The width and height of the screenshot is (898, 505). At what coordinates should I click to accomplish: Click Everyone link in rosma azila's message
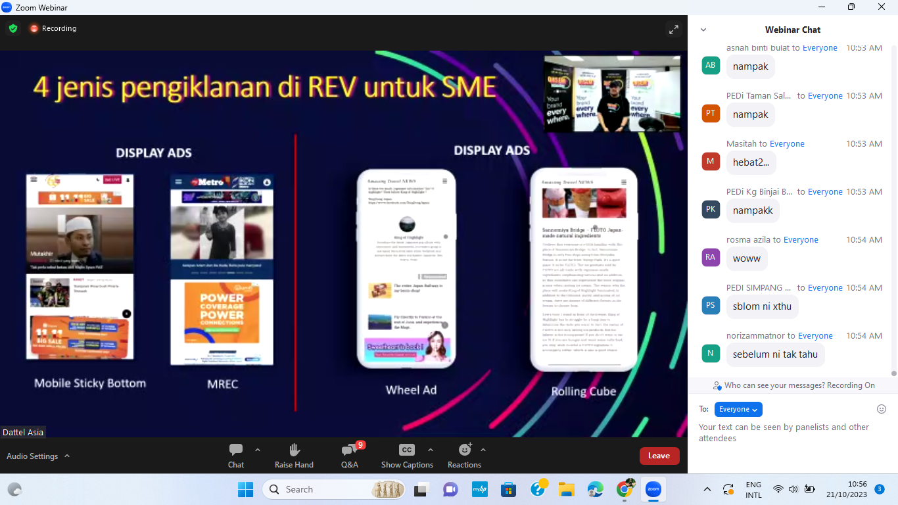pos(801,239)
